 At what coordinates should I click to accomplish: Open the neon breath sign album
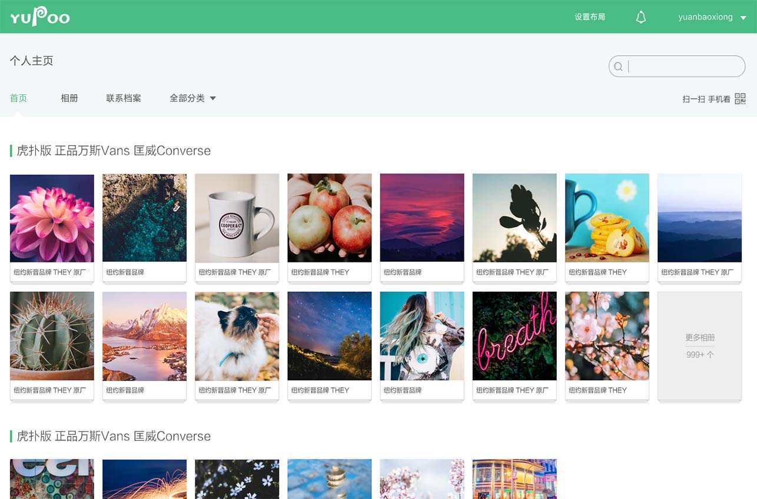pyautogui.click(x=514, y=336)
